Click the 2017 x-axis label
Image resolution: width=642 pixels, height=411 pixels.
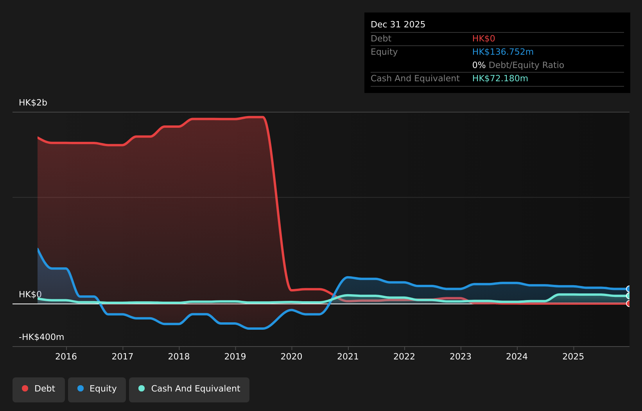pyautogui.click(x=122, y=356)
